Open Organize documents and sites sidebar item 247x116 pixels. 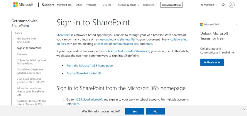tap(32, 102)
